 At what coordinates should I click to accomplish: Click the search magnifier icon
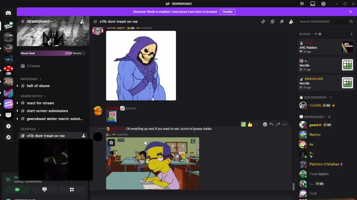tap(351, 22)
